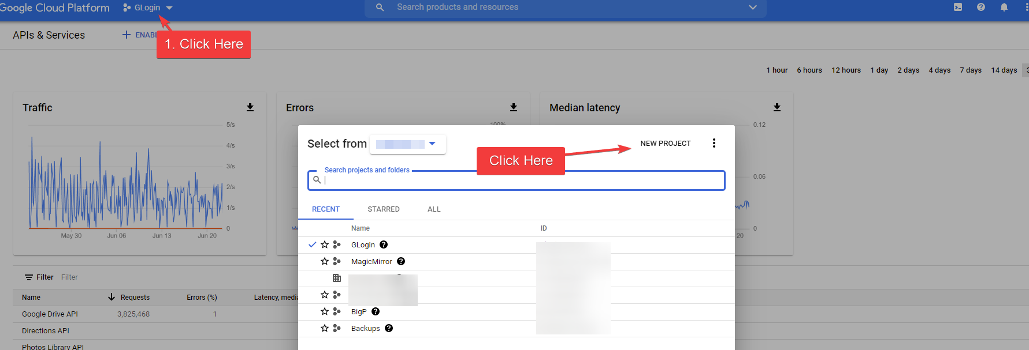This screenshot has width=1029, height=350.
Task: Download the Median latency chart
Action: click(x=777, y=107)
